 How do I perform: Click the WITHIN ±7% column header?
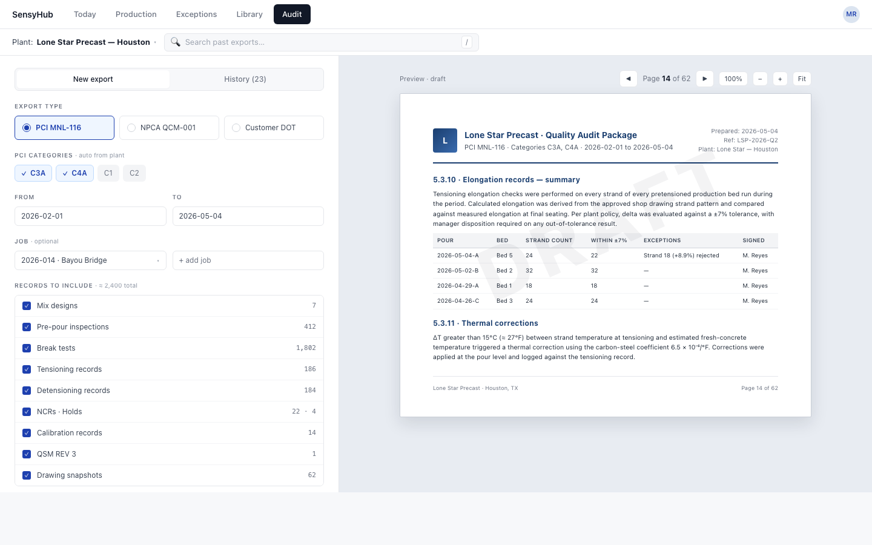pos(609,240)
